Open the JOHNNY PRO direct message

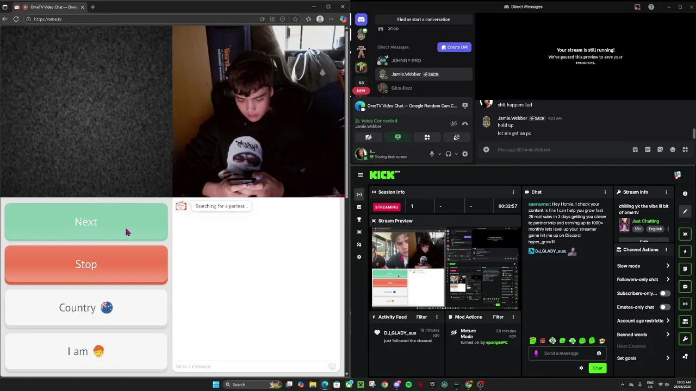tap(423, 60)
